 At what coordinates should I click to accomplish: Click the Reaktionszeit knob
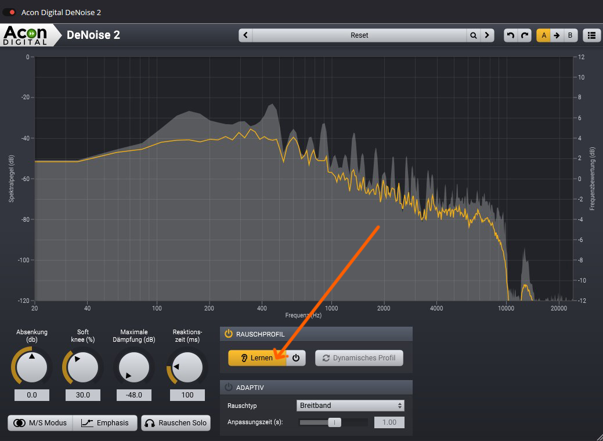point(187,367)
